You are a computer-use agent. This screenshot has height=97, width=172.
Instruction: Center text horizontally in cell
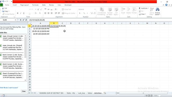click(x=48, y=13)
